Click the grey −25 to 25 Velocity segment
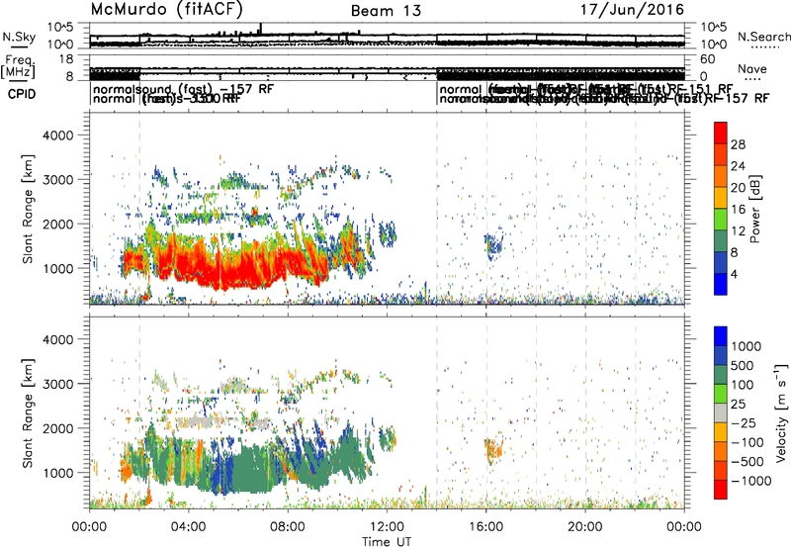 pyautogui.click(x=721, y=413)
